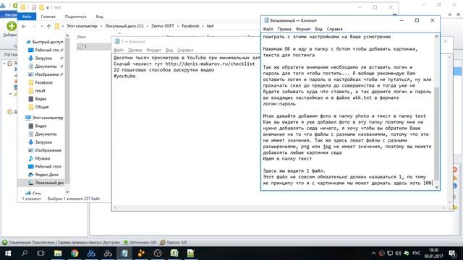Open Task View on the taskbar
The height and width of the screenshot is (260, 463).
(41, 253)
